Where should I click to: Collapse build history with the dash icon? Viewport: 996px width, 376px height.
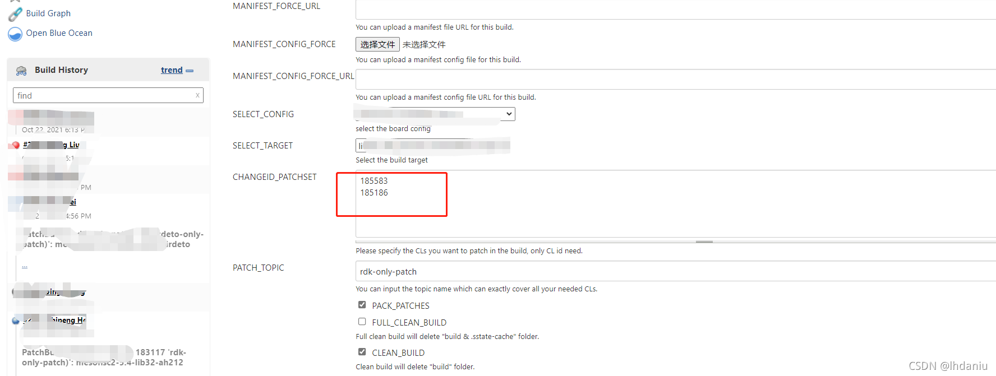point(190,71)
